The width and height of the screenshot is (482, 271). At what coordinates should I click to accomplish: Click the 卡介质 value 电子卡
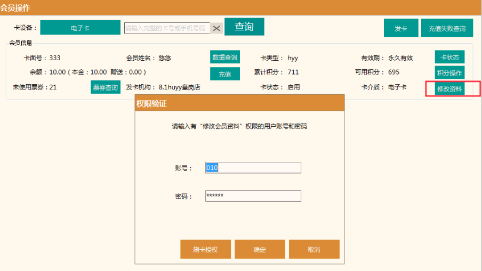click(x=397, y=87)
